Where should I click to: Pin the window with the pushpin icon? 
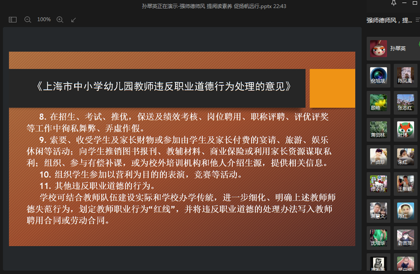pos(394,3)
